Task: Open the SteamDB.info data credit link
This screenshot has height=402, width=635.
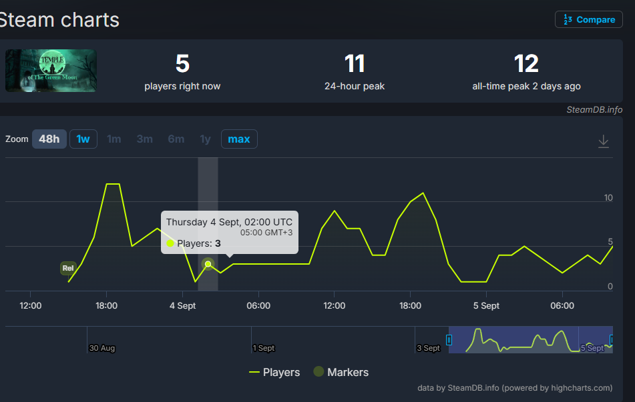Action: [x=515, y=388]
